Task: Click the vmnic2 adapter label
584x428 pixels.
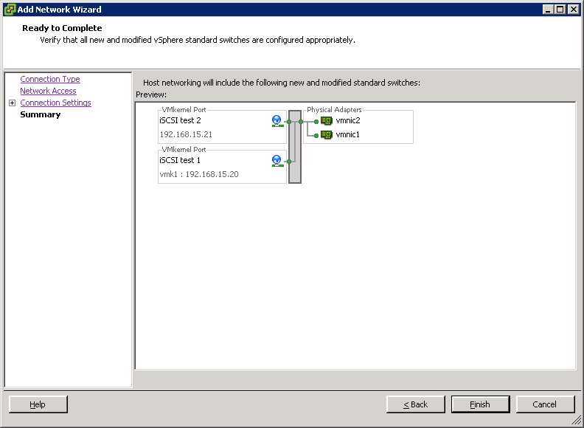Action: click(347, 121)
